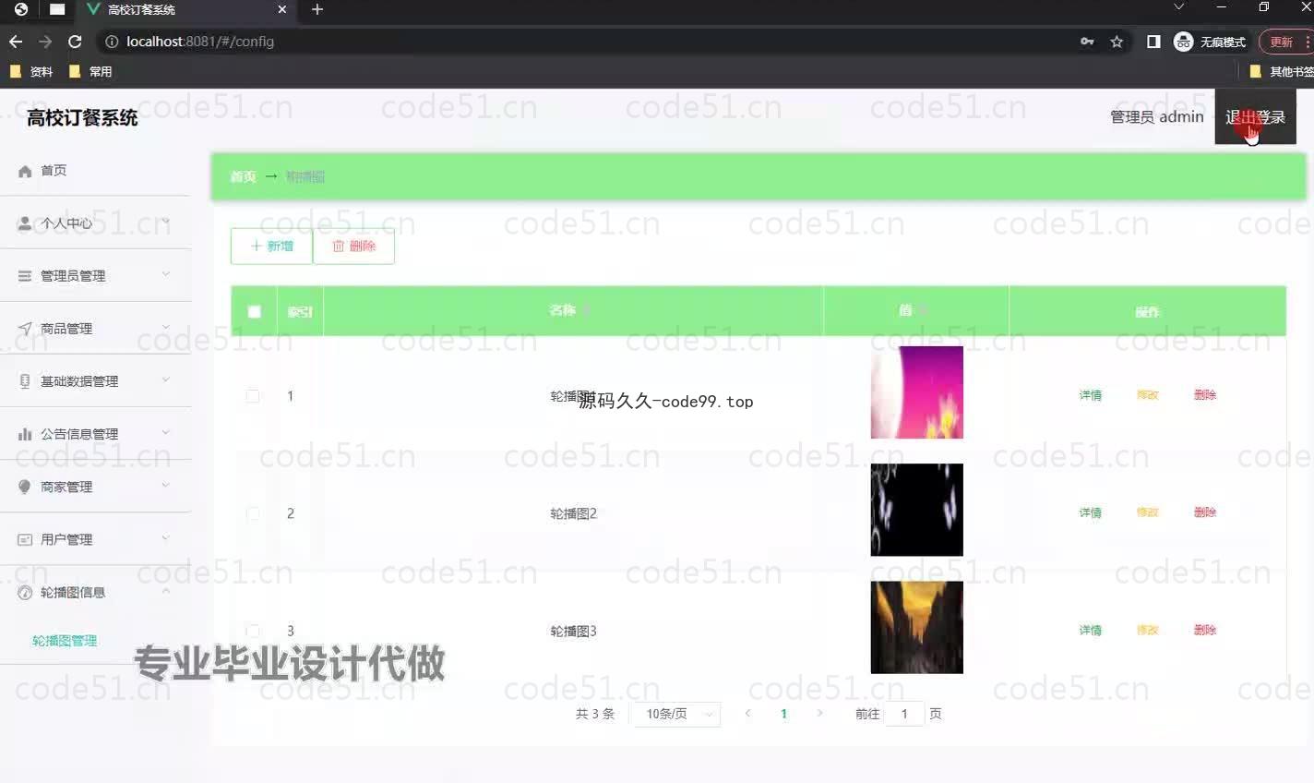The width and height of the screenshot is (1314, 783).
Task: Click the icon beside 轮播图信息
Action: pos(25,593)
